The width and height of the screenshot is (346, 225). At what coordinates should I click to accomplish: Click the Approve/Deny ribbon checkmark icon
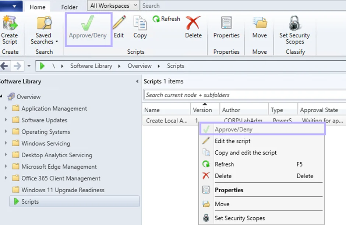pyautogui.click(x=88, y=23)
